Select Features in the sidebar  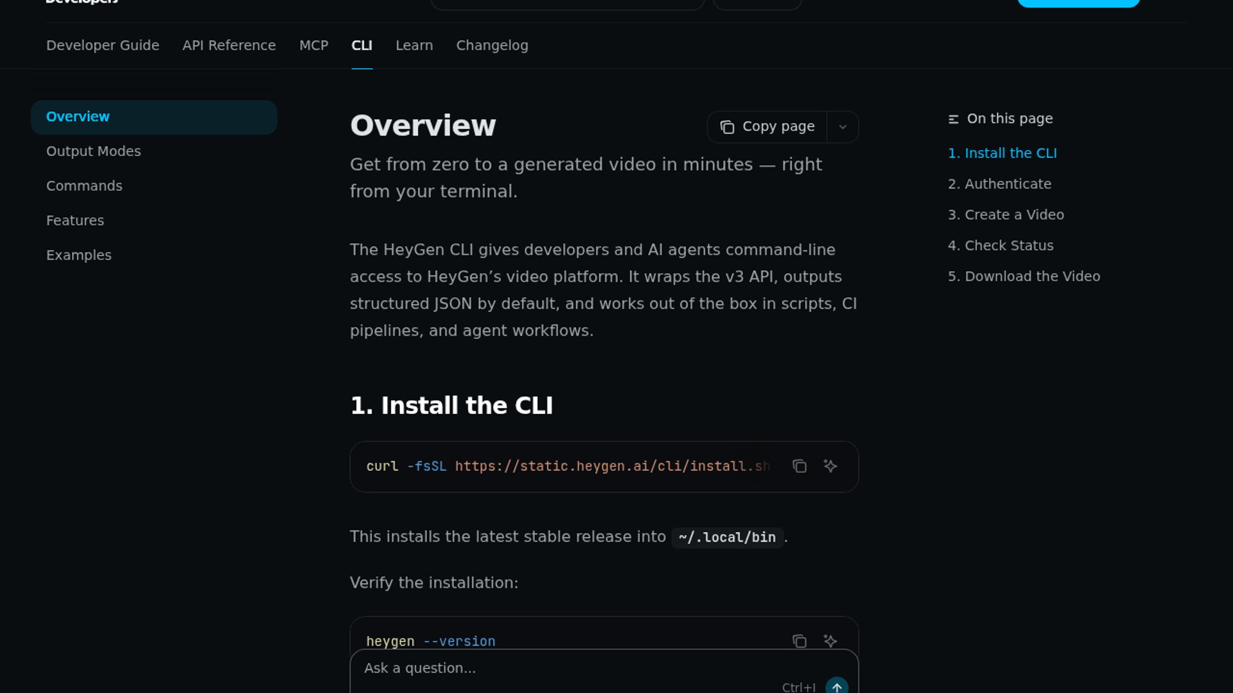tap(75, 220)
